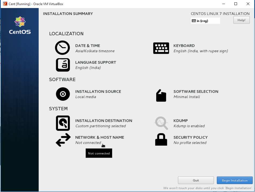Open the Installation Destination hard disk icon
The width and height of the screenshot is (255, 192).
click(63, 123)
